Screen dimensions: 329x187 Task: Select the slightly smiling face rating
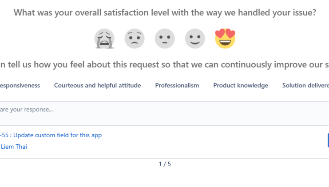[195, 39]
